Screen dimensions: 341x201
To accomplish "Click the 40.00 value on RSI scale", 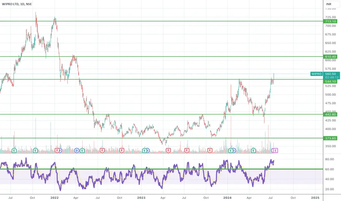I will (329, 179).
